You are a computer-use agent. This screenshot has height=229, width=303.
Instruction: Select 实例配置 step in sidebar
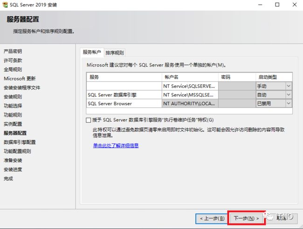13,124
